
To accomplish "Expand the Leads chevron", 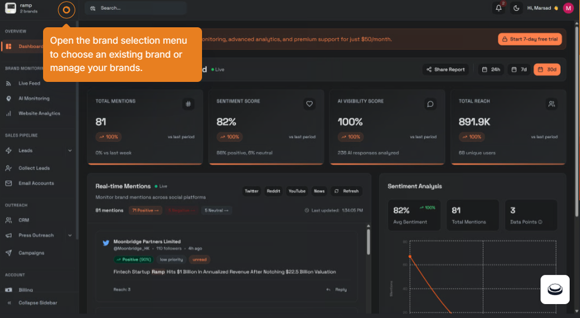I will [70, 151].
